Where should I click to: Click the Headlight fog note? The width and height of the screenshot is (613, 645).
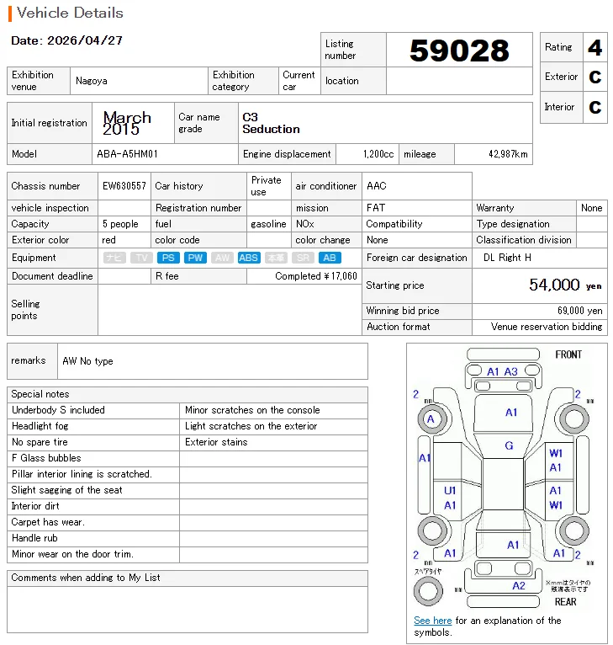[40, 426]
